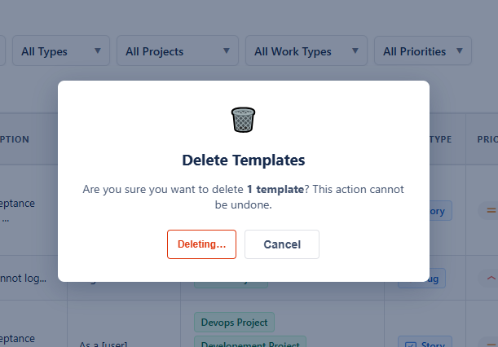Click the medium priority equals icon
498x347 pixels.
click(x=491, y=210)
